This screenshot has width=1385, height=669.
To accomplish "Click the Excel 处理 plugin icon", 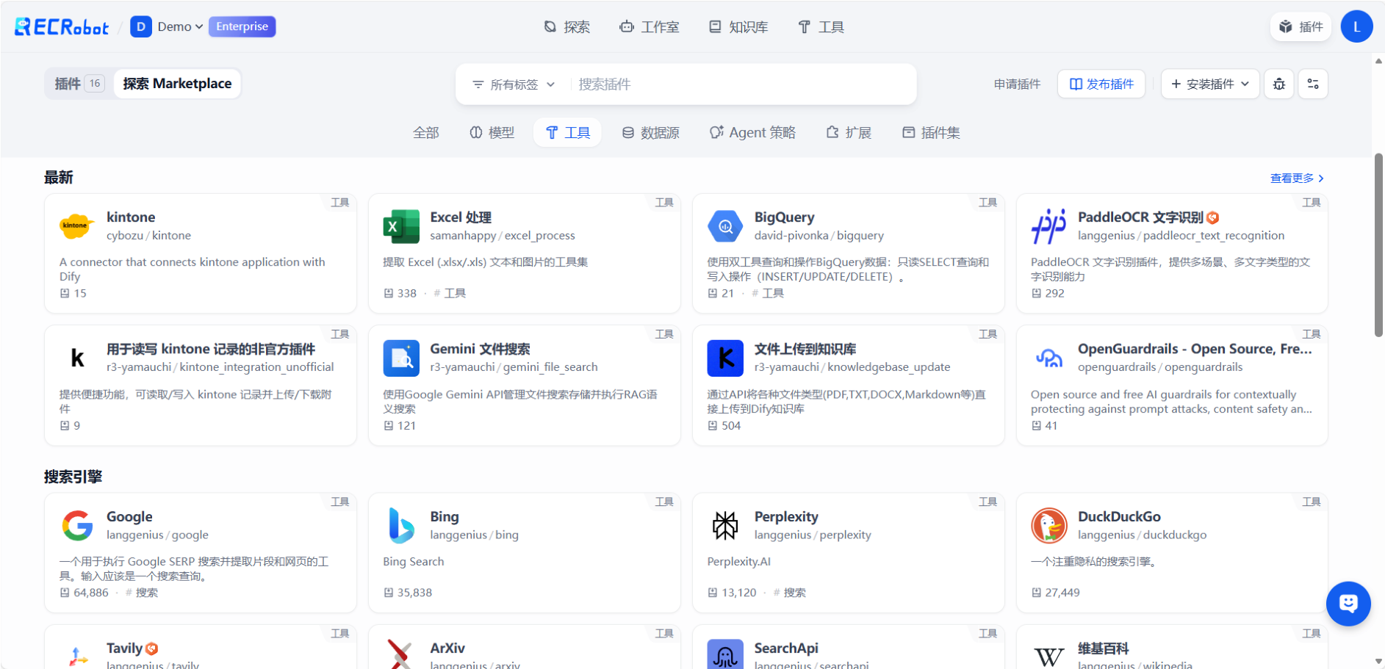I will (401, 225).
